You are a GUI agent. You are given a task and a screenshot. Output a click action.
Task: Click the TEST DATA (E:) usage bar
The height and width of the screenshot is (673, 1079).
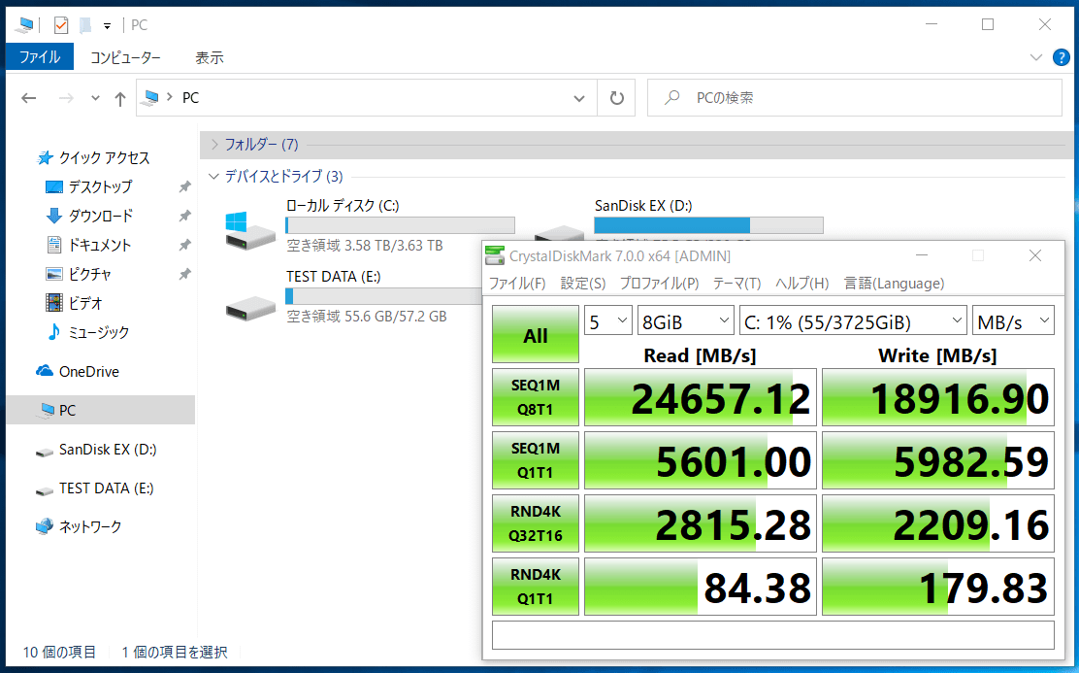pos(383,296)
